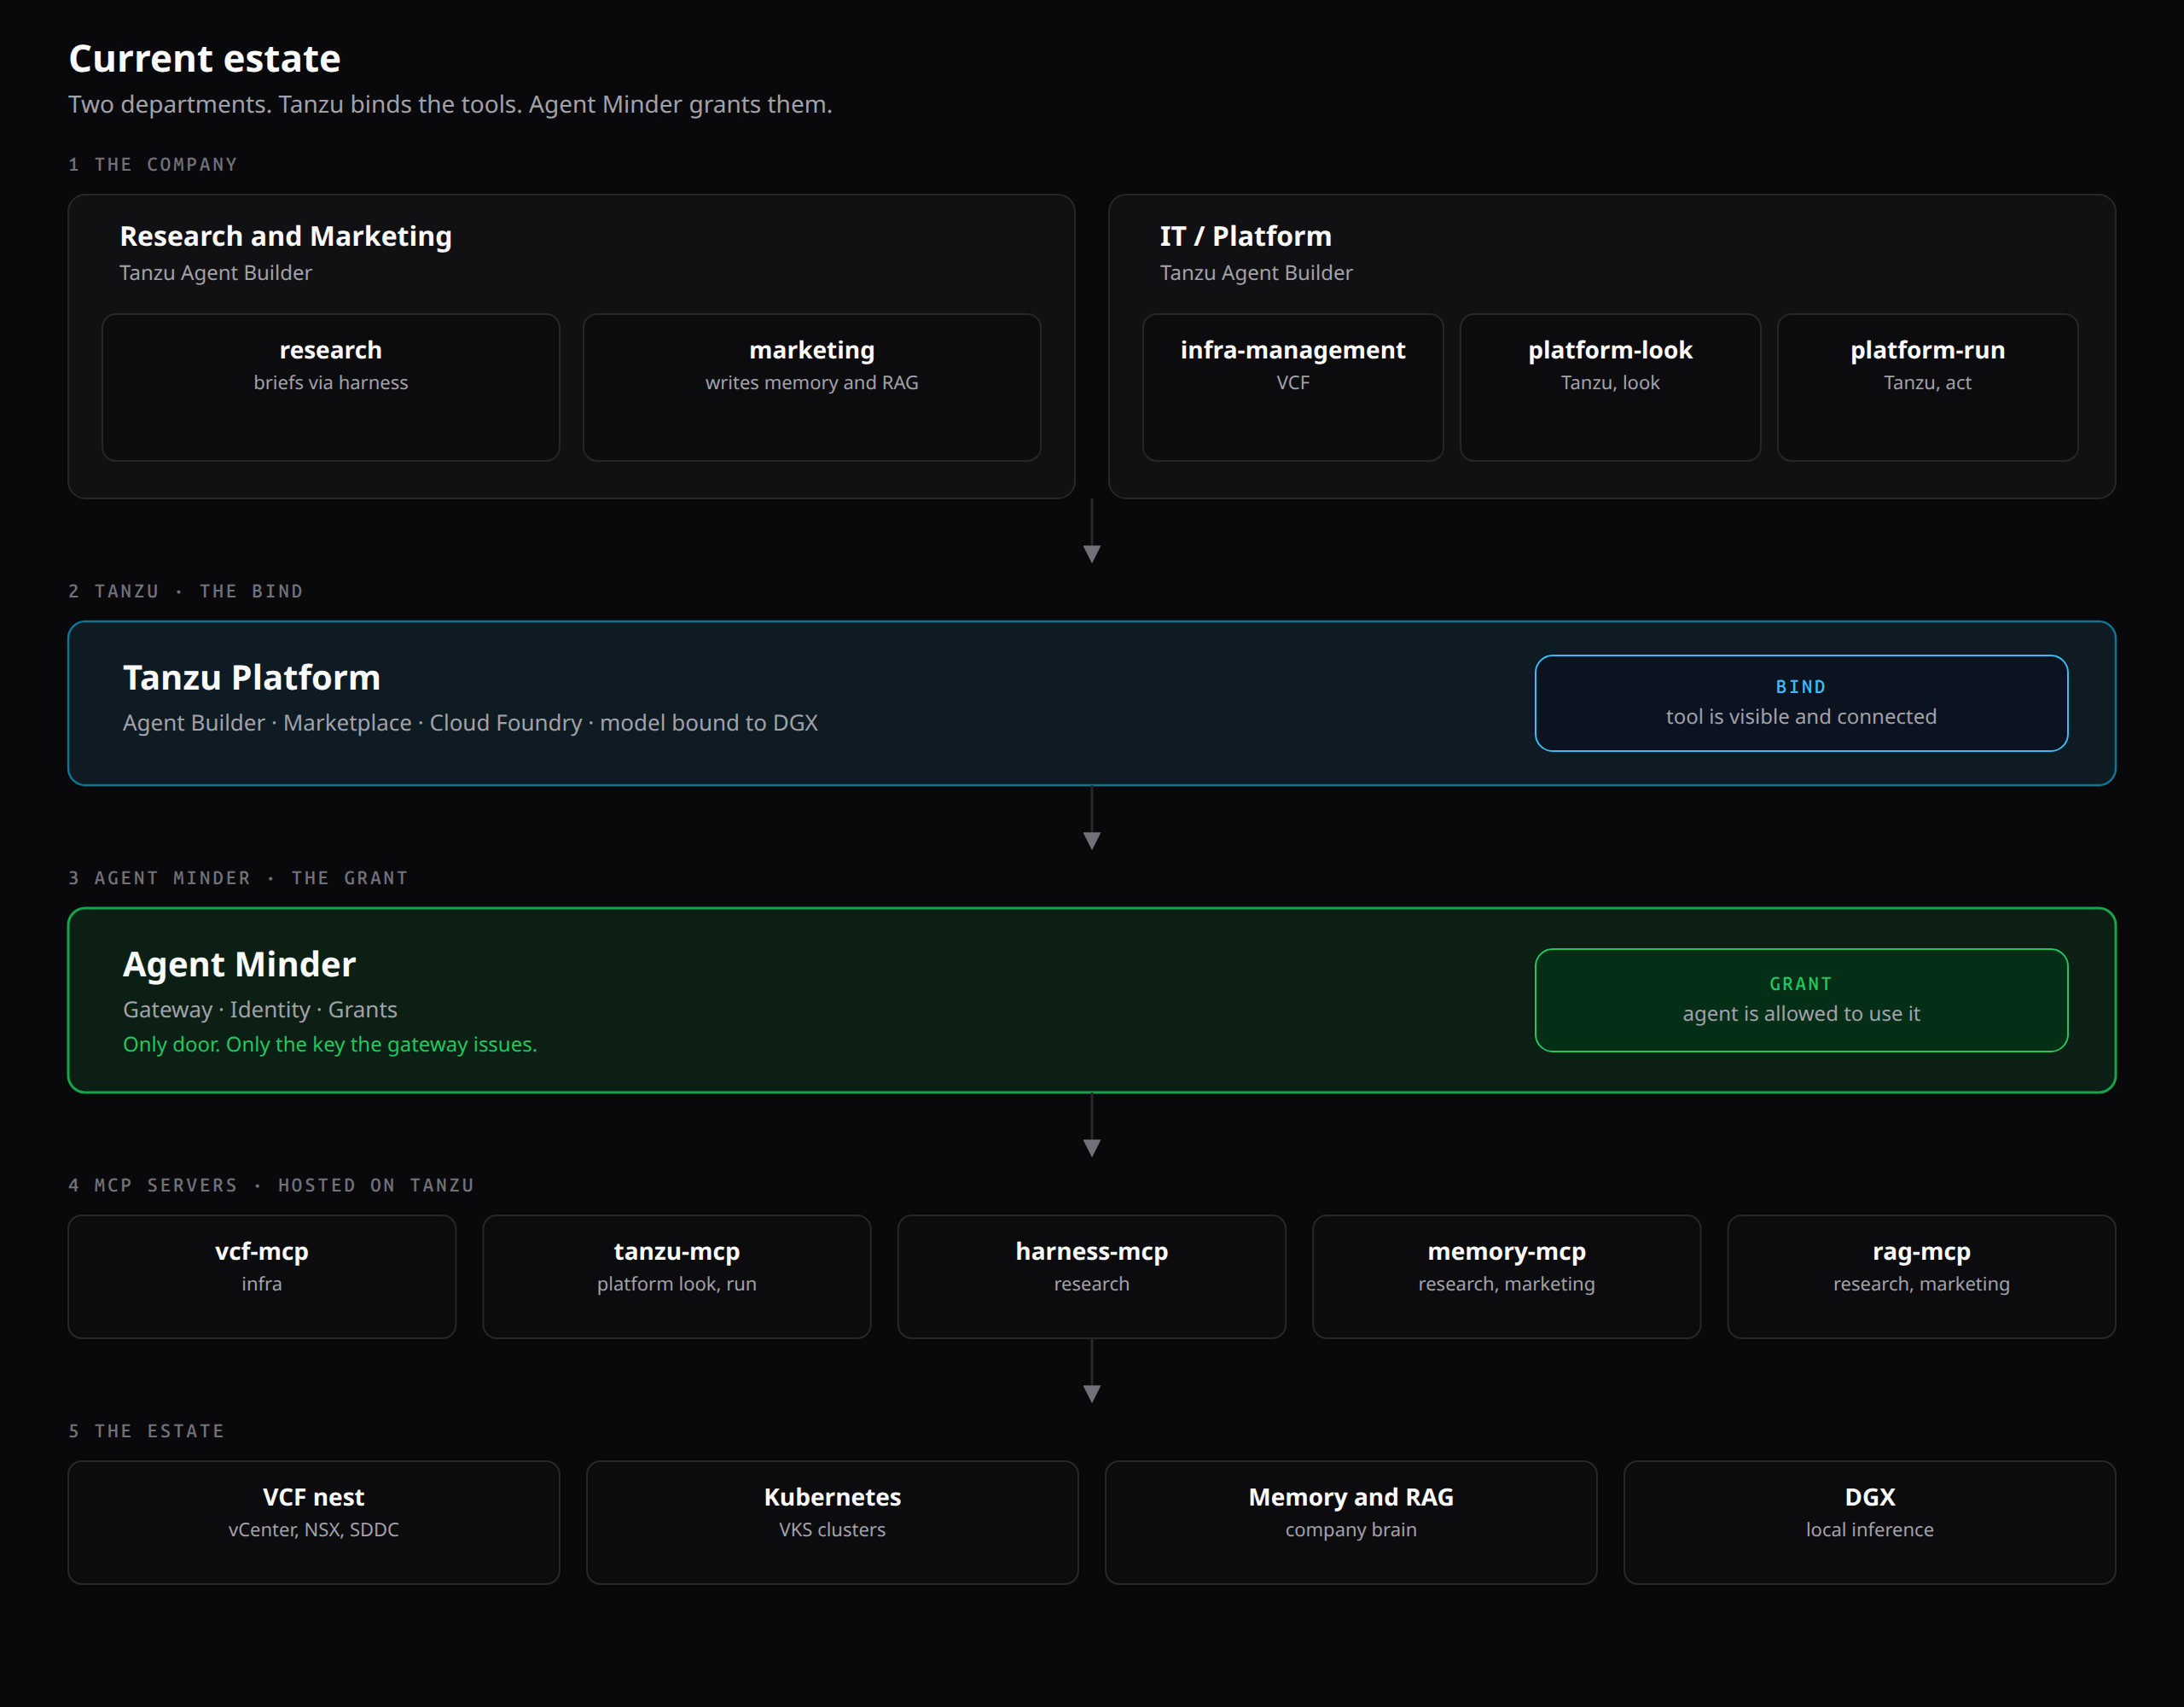The width and height of the screenshot is (2184, 1707).
Task: Open the rag-mcp server card
Action: pyautogui.click(x=1921, y=1276)
